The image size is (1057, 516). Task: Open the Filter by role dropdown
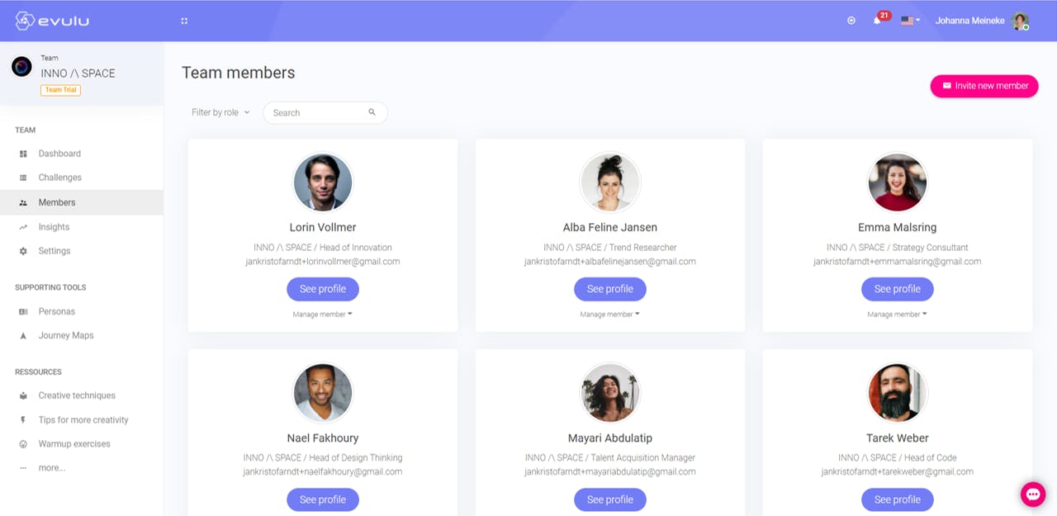[220, 112]
